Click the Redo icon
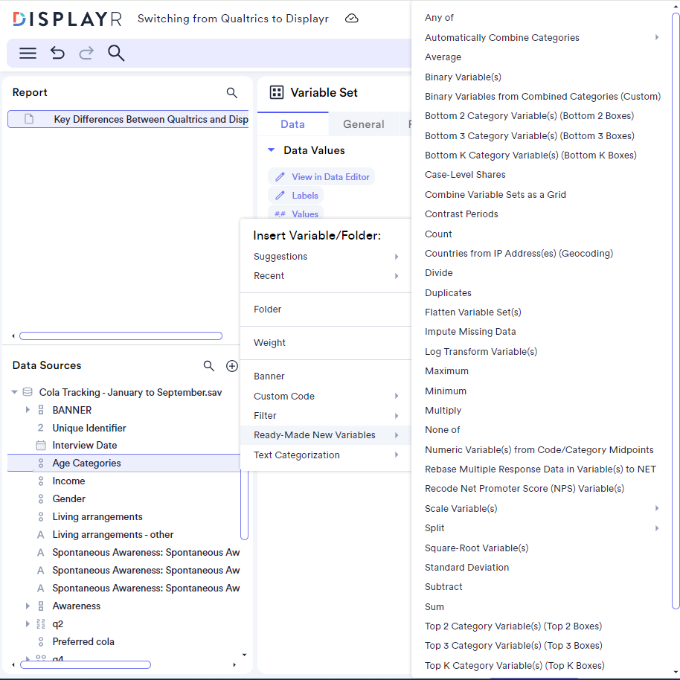Viewport: 680px width, 680px height. (87, 53)
